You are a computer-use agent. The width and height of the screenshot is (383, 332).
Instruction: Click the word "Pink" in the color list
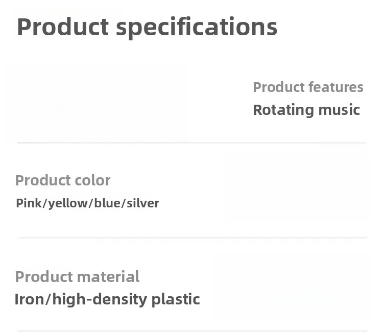[x=28, y=203]
